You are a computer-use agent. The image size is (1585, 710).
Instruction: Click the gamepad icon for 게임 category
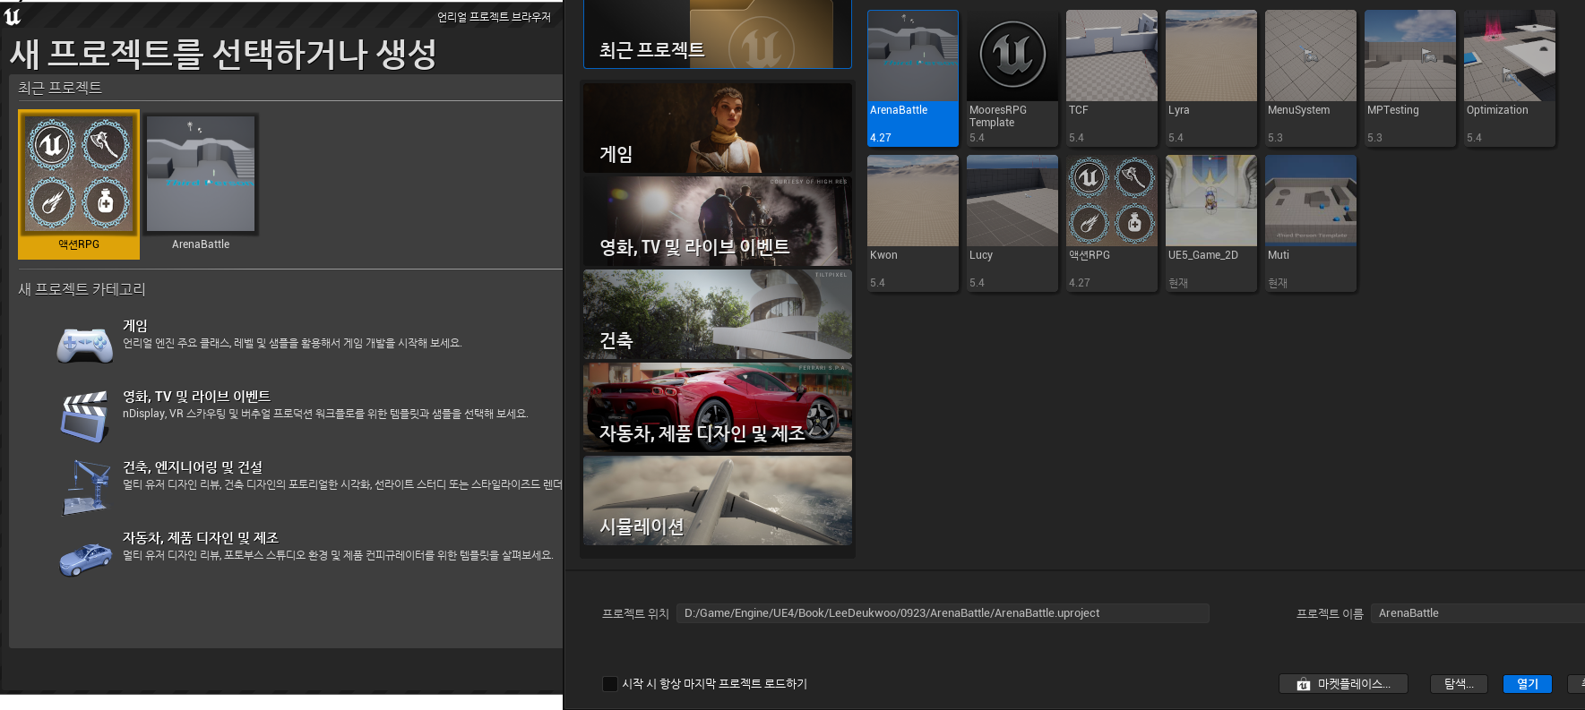coord(85,344)
